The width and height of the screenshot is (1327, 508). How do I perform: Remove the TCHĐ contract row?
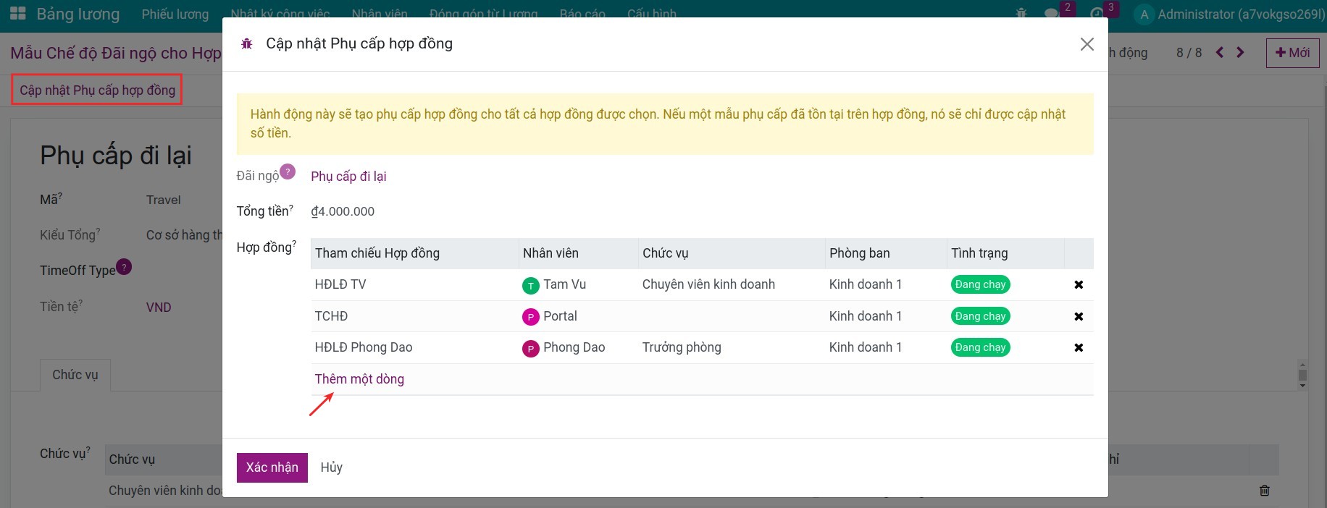click(x=1078, y=316)
